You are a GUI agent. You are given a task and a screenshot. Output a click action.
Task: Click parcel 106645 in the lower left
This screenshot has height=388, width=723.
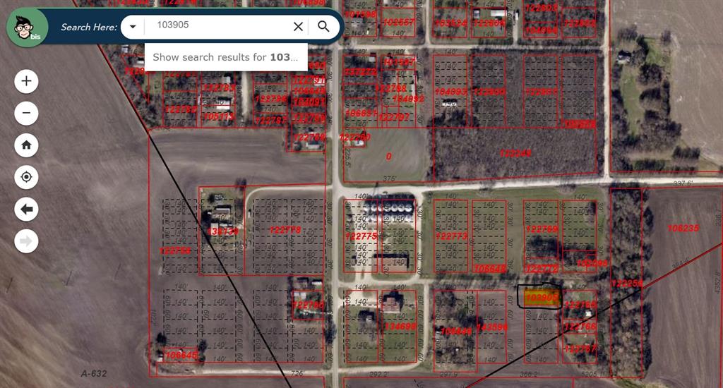click(179, 354)
